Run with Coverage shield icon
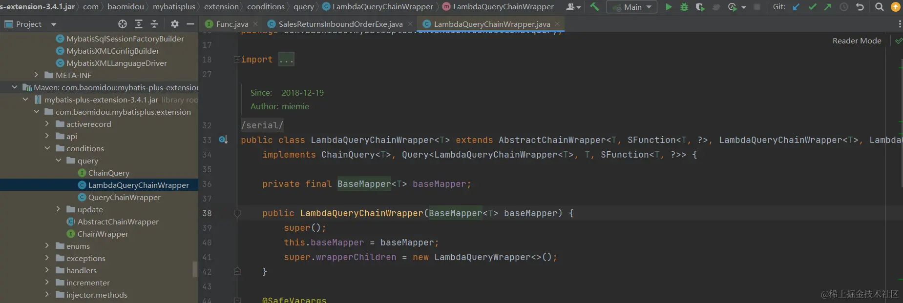The height and width of the screenshot is (303, 903). pyautogui.click(x=700, y=7)
